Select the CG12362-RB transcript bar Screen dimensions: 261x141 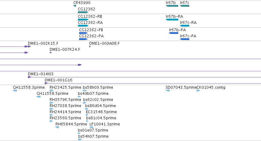click(83, 20)
